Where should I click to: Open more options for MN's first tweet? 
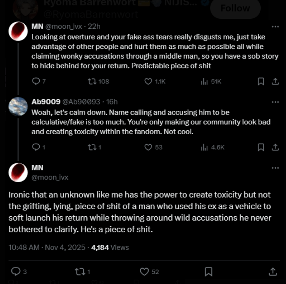coord(275,27)
